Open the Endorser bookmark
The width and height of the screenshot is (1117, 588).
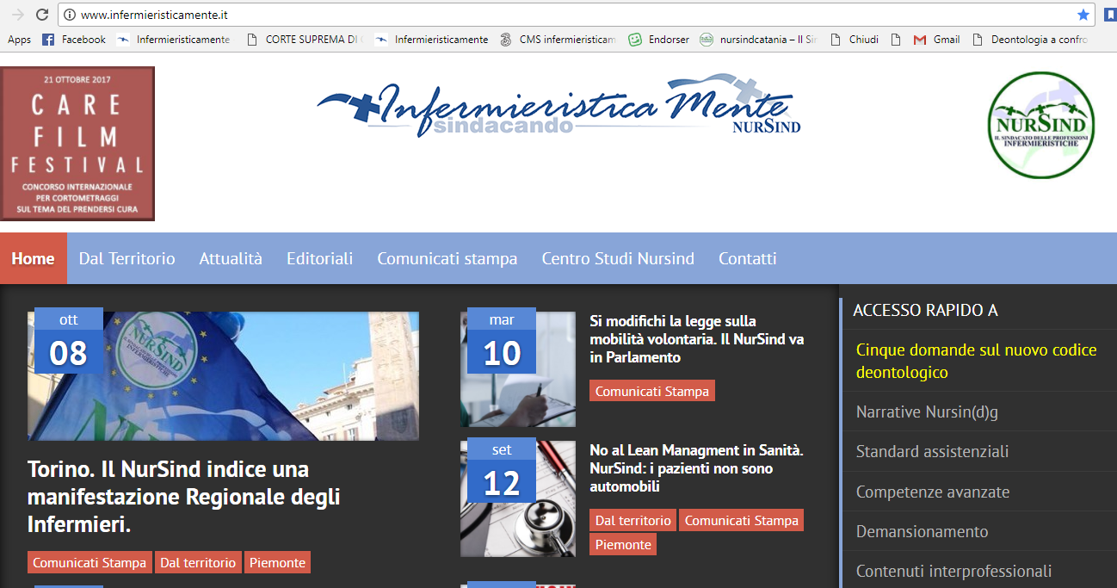tap(658, 40)
